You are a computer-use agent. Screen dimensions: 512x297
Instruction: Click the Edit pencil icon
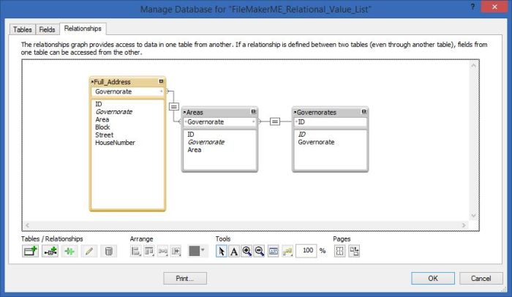(x=89, y=251)
